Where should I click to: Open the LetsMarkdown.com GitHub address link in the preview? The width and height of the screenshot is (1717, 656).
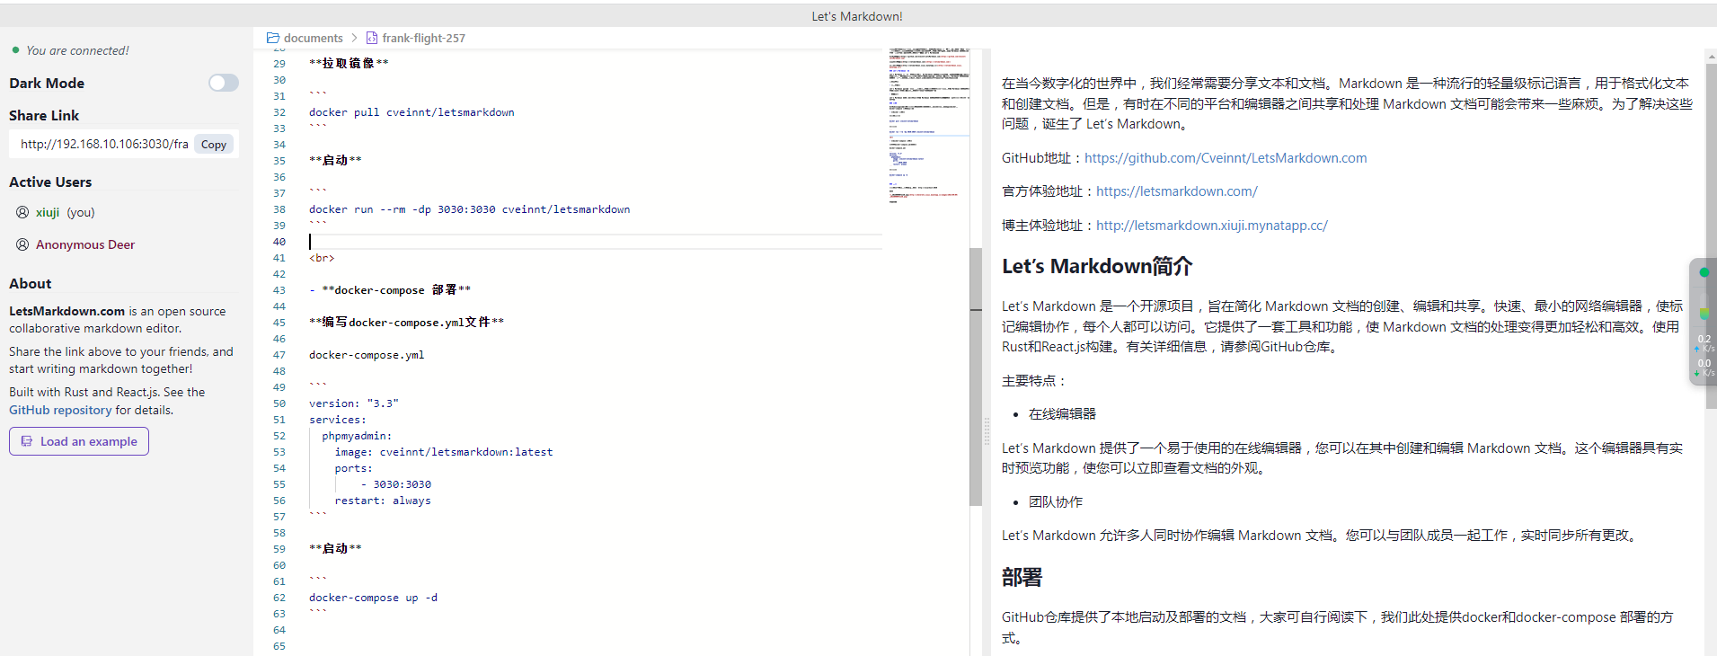click(x=1226, y=158)
